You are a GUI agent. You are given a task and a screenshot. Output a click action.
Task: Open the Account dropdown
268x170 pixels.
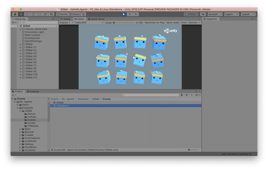click(215, 14)
